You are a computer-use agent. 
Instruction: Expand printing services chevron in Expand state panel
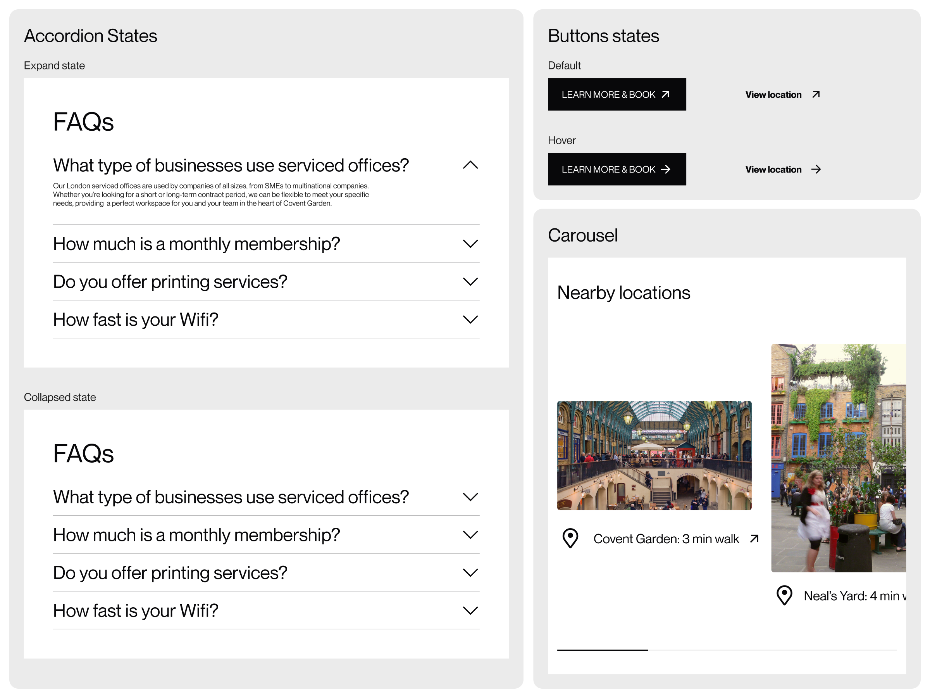pyautogui.click(x=470, y=282)
